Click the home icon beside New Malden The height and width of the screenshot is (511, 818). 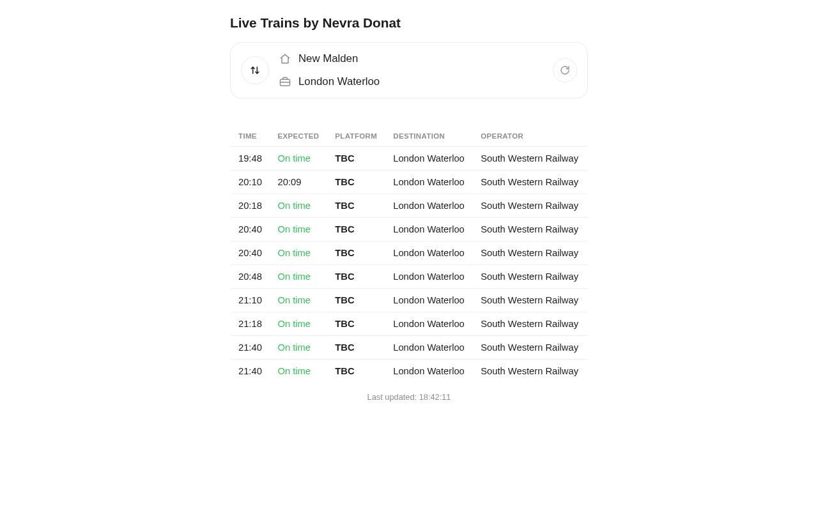pyautogui.click(x=285, y=59)
